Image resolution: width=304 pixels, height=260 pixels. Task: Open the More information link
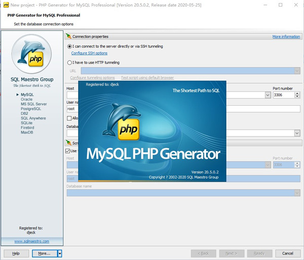point(286,37)
